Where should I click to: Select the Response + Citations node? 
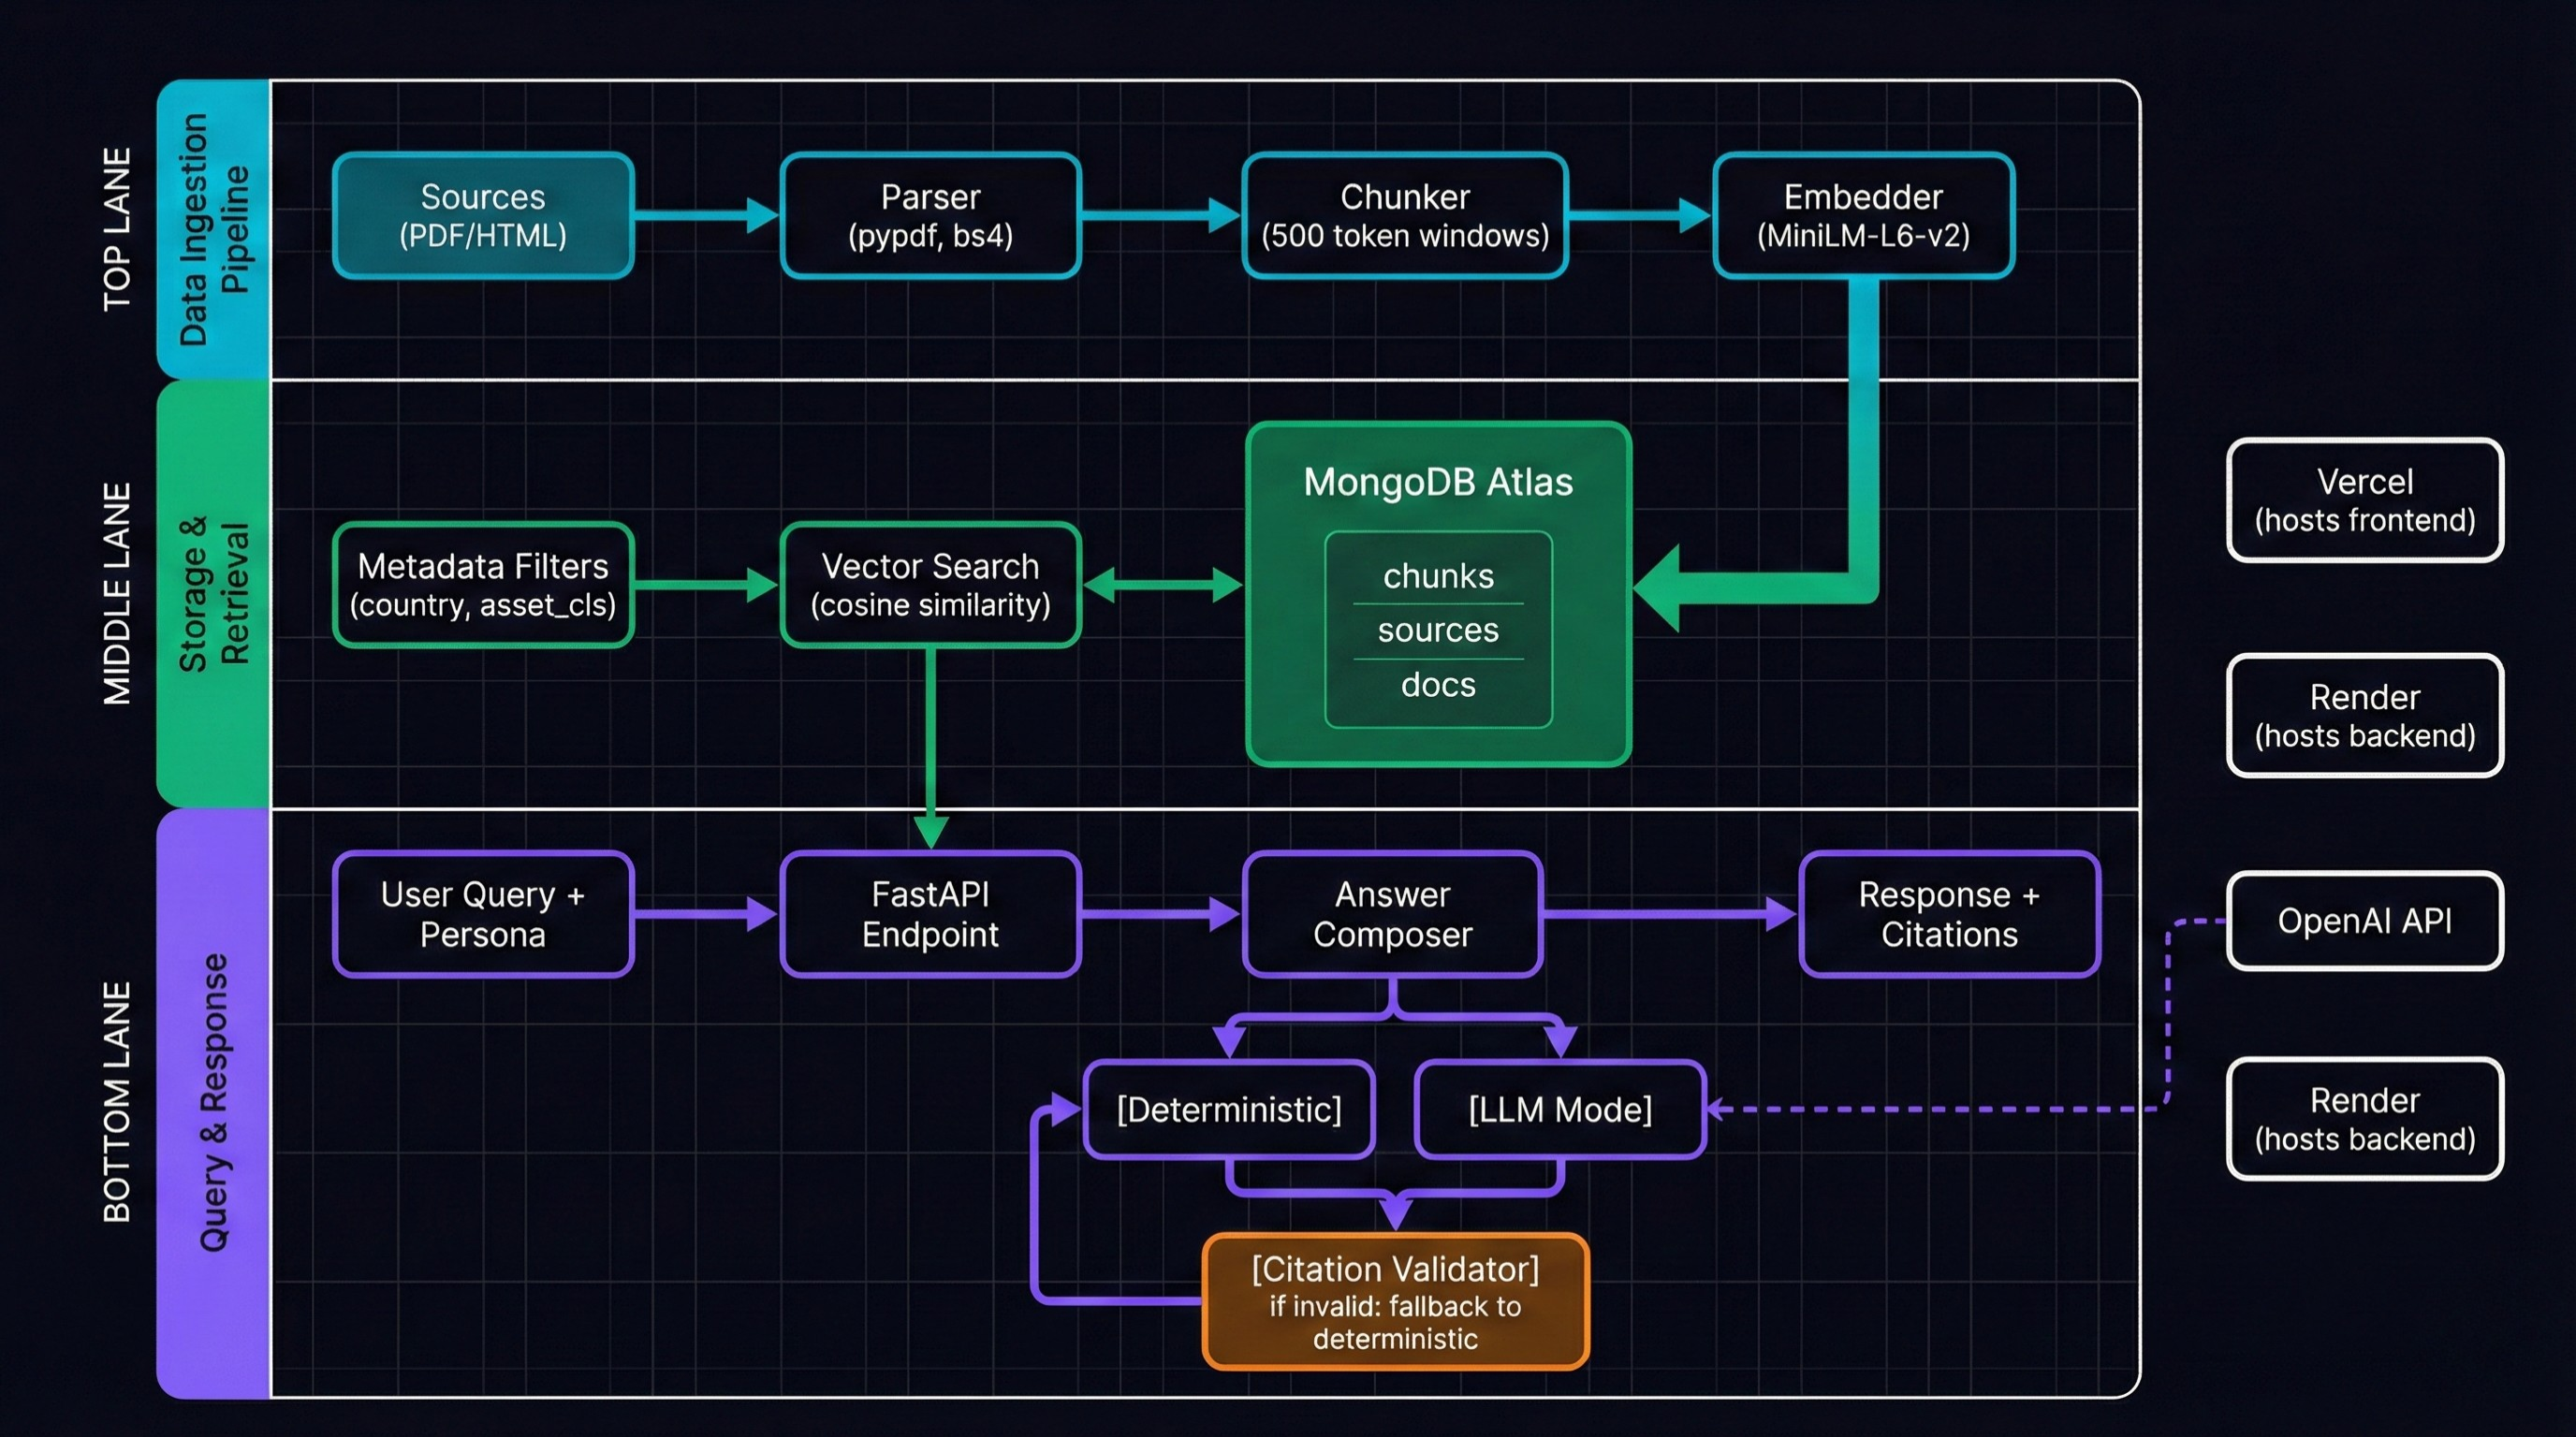coord(1948,913)
